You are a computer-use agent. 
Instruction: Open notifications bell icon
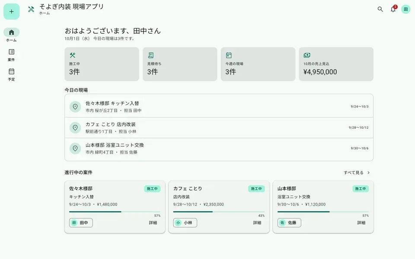(393, 9)
